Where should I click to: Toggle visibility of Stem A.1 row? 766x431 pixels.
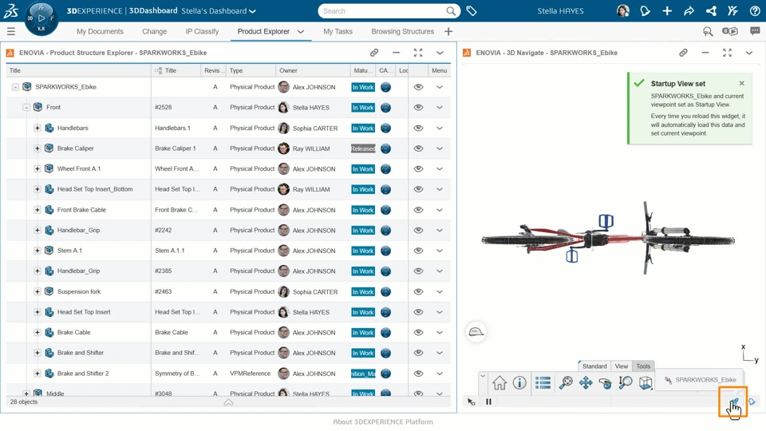(418, 251)
